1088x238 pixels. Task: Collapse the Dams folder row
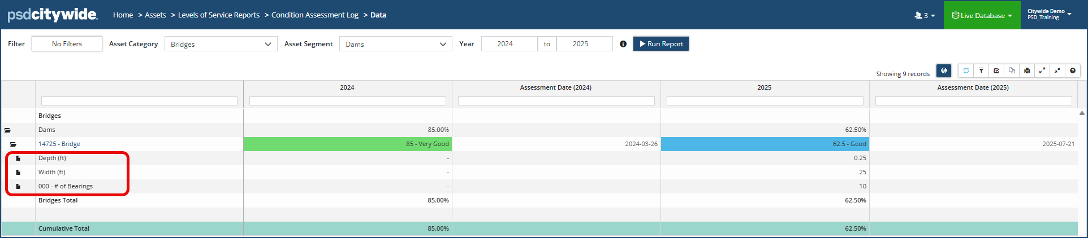tap(8, 130)
